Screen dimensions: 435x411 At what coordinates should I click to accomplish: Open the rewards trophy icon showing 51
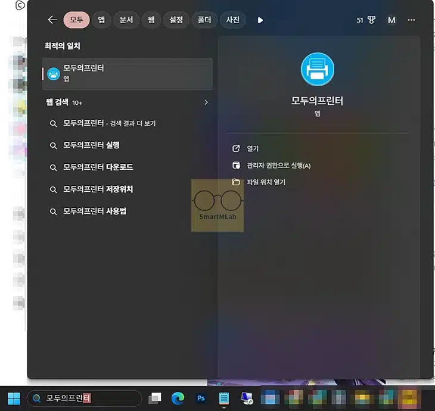[x=366, y=20]
